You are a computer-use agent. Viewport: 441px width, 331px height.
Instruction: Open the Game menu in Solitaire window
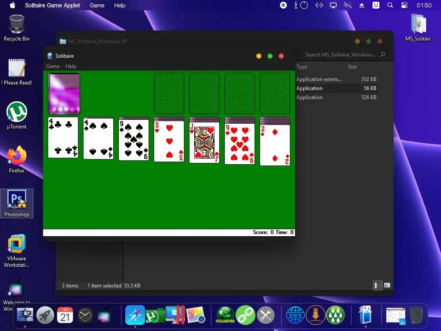pyautogui.click(x=53, y=66)
